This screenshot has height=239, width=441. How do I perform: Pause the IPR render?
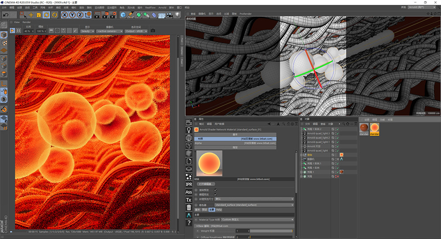coord(19,31)
